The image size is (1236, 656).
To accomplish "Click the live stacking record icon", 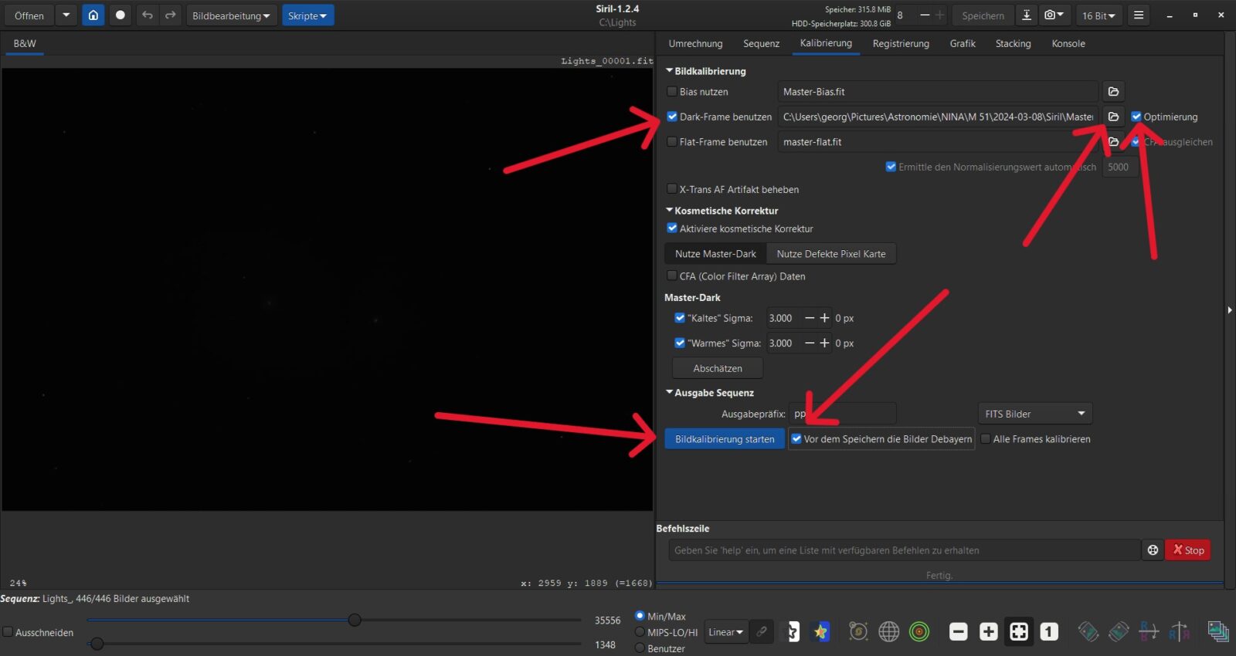I will click(121, 15).
